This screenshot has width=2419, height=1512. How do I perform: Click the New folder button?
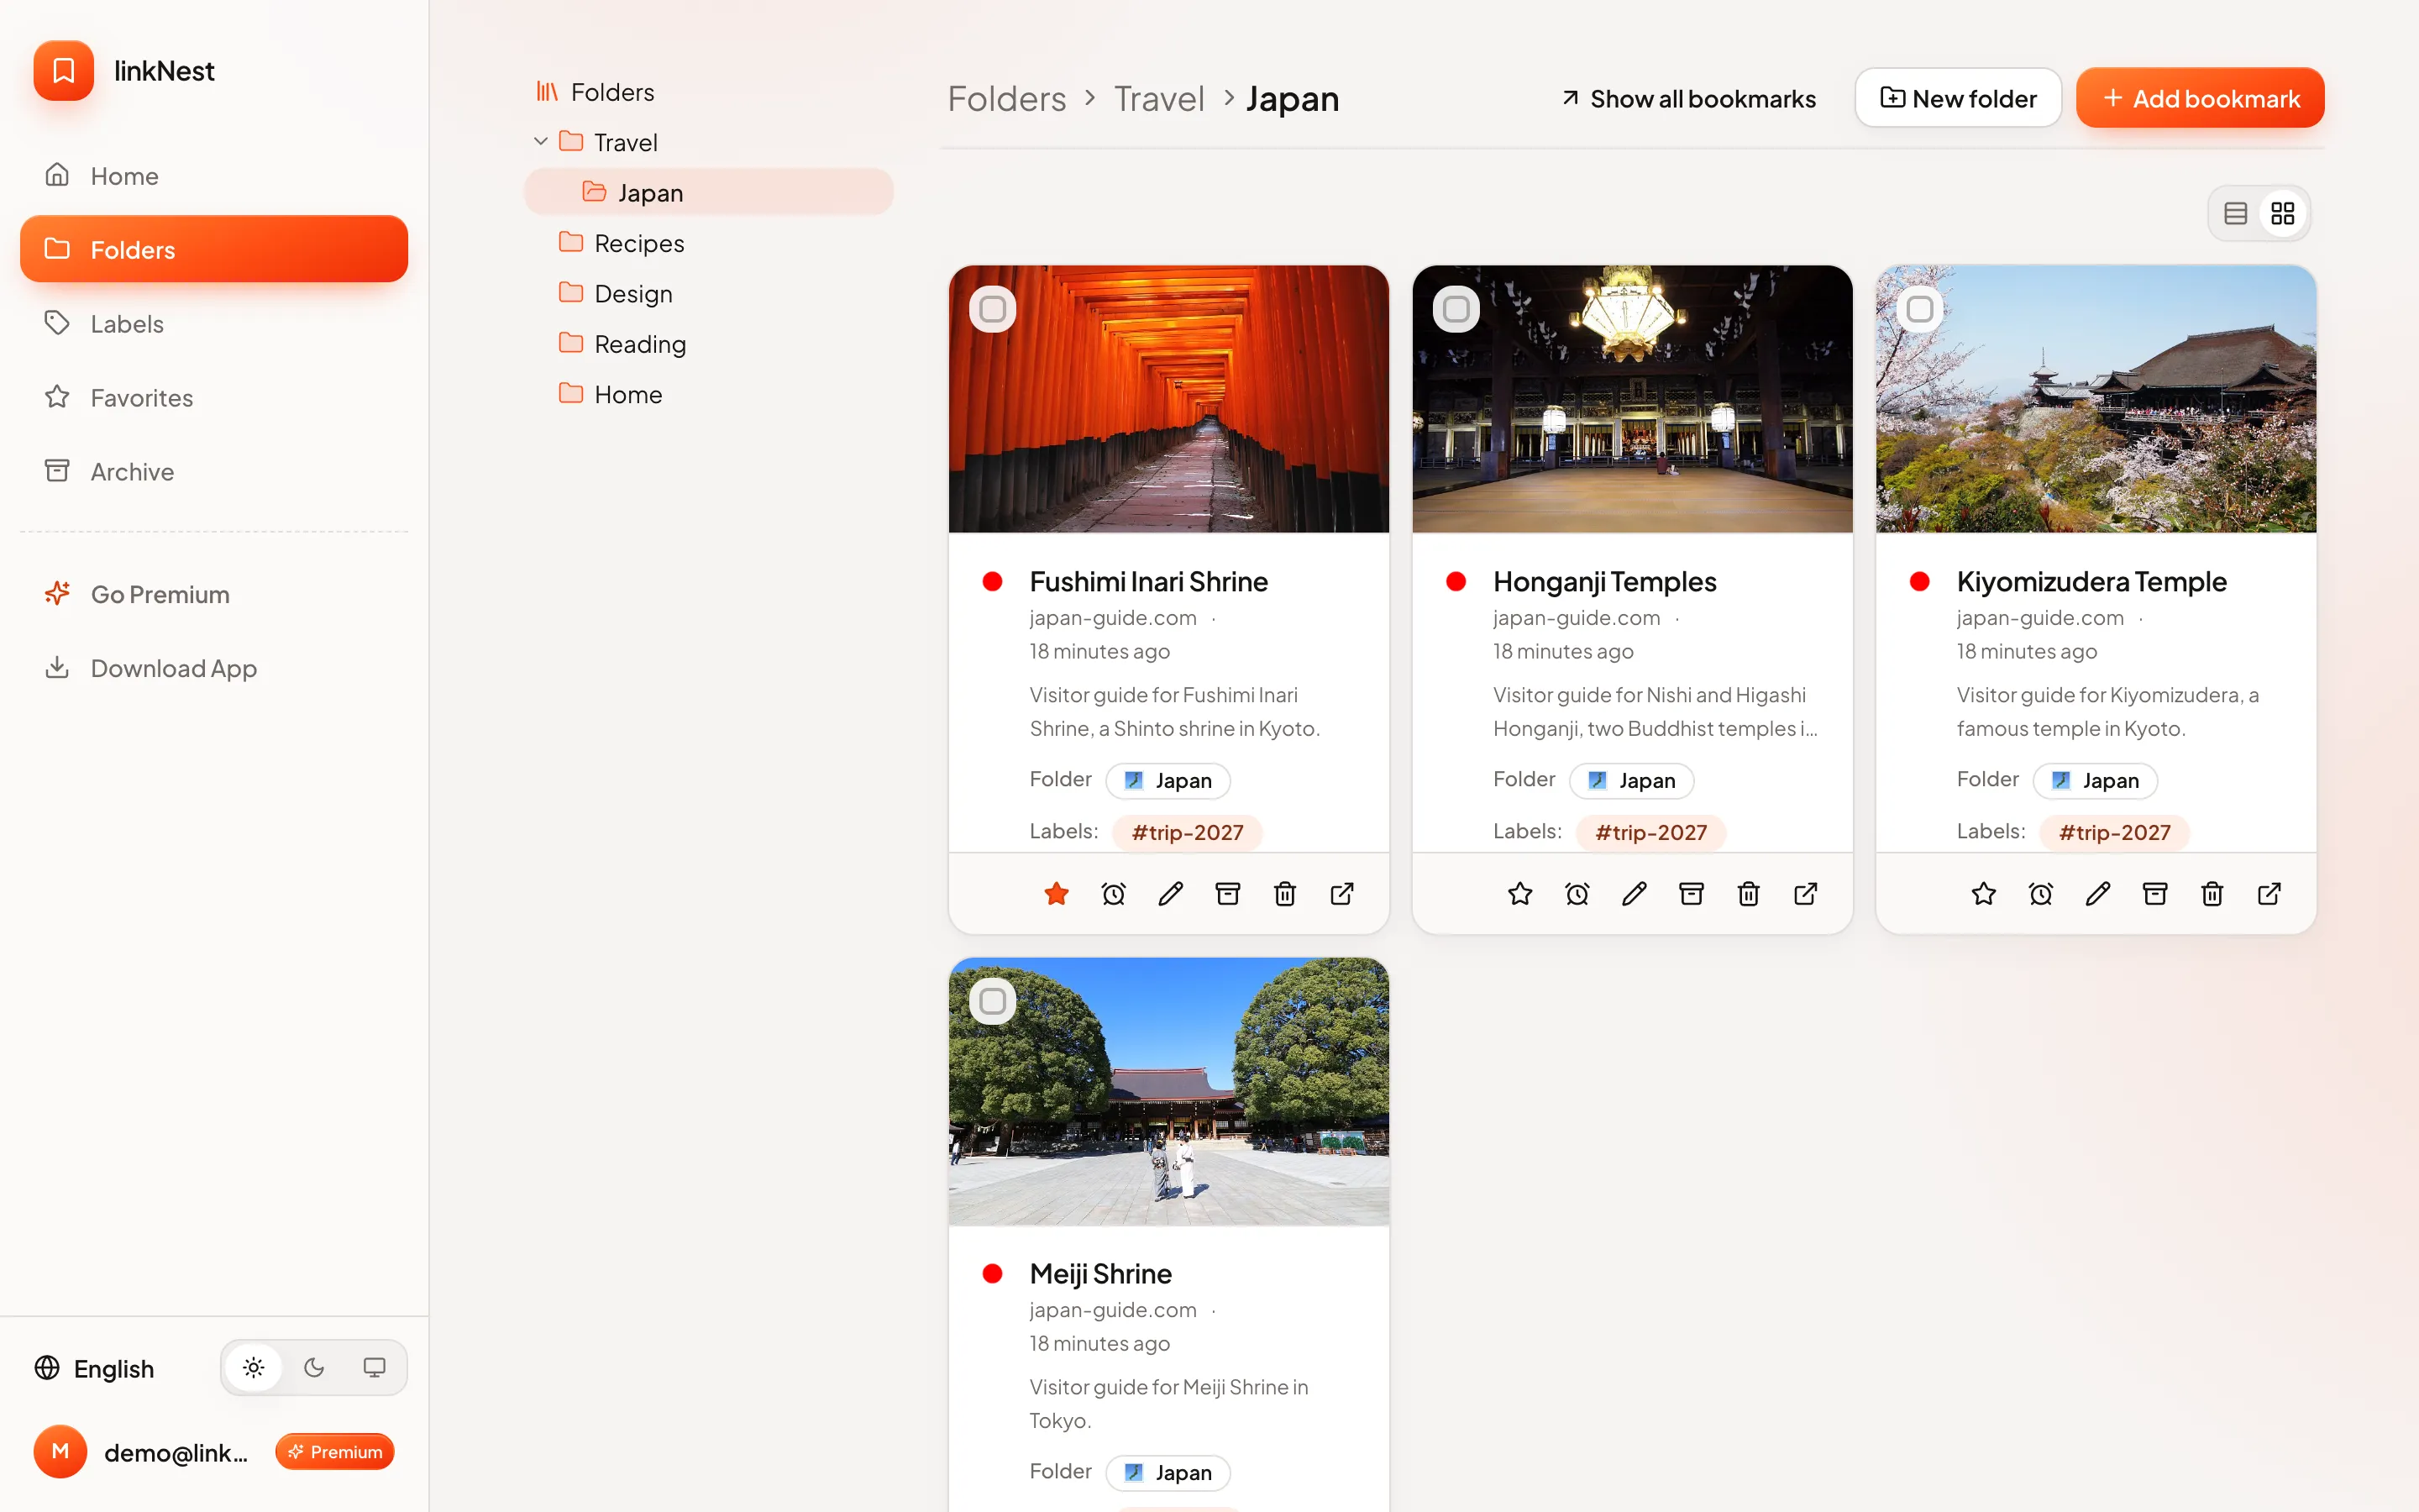1958,98
